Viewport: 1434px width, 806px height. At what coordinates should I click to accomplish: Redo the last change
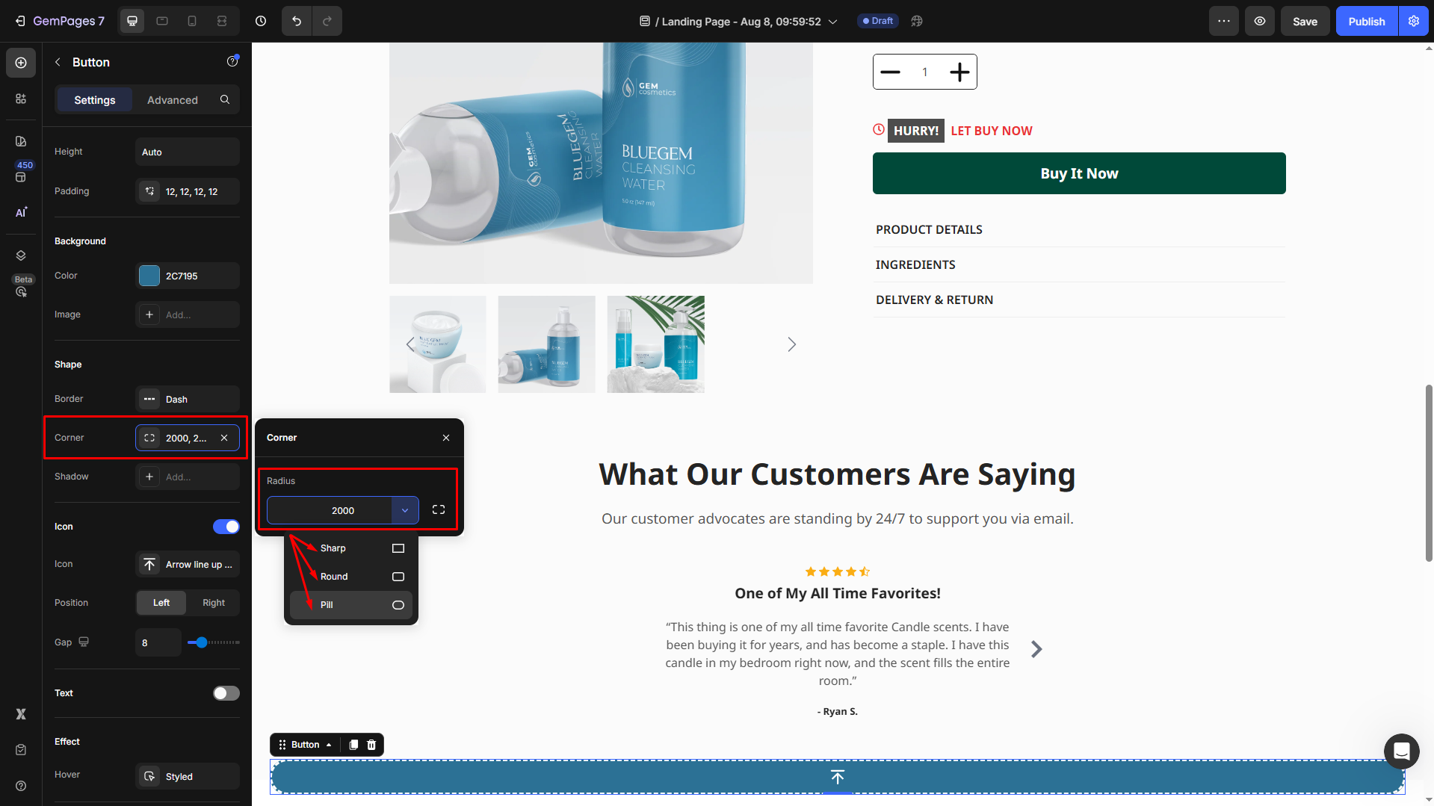tap(327, 21)
